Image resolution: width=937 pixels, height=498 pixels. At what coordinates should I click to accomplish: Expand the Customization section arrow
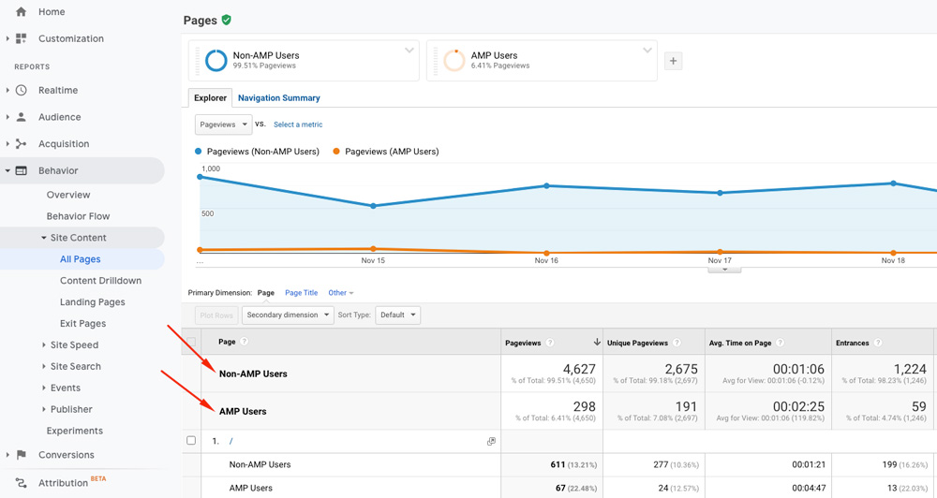[7, 38]
